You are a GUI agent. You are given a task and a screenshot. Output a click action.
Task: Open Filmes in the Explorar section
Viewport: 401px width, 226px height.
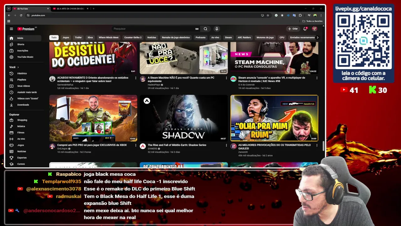(x=25, y=132)
